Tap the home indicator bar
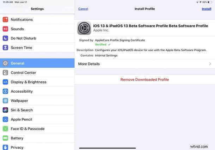Image resolution: width=215 pixels, height=150 pixels. [x=107, y=148]
